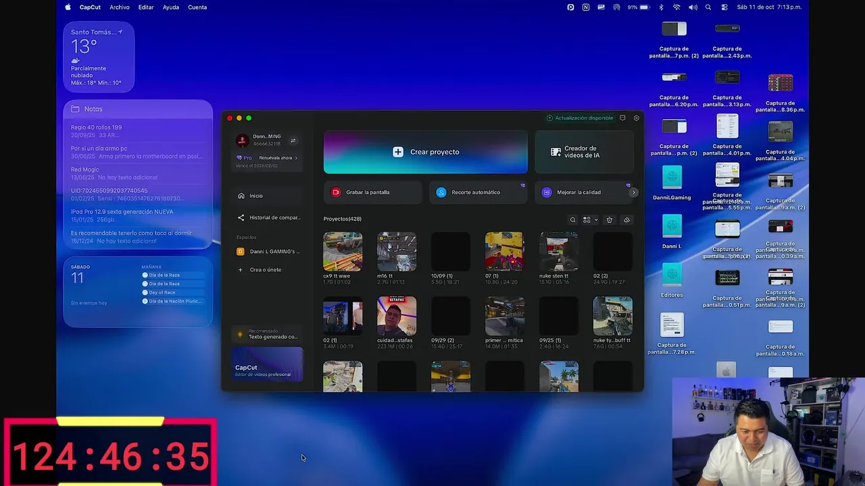The image size is (865, 486).
Task: Open the CapCut menu in menu bar
Action: (91, 7)
